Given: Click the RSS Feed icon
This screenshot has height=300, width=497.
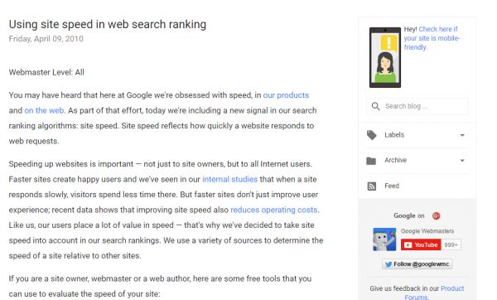Looking at the screenshot, I should pyautogui.click(x=371, y=186).
